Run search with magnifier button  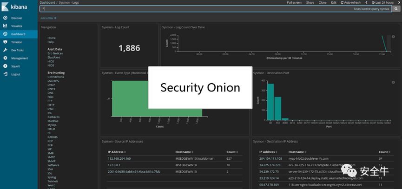click(x=396, y=9)
